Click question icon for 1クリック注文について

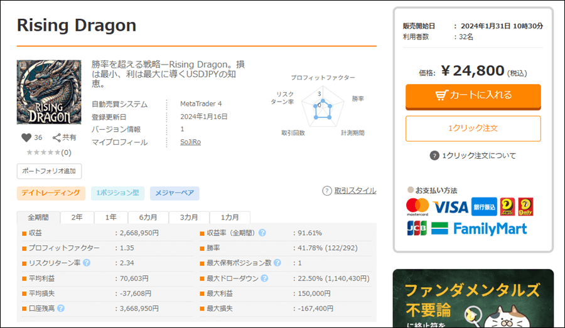[434, 156]
